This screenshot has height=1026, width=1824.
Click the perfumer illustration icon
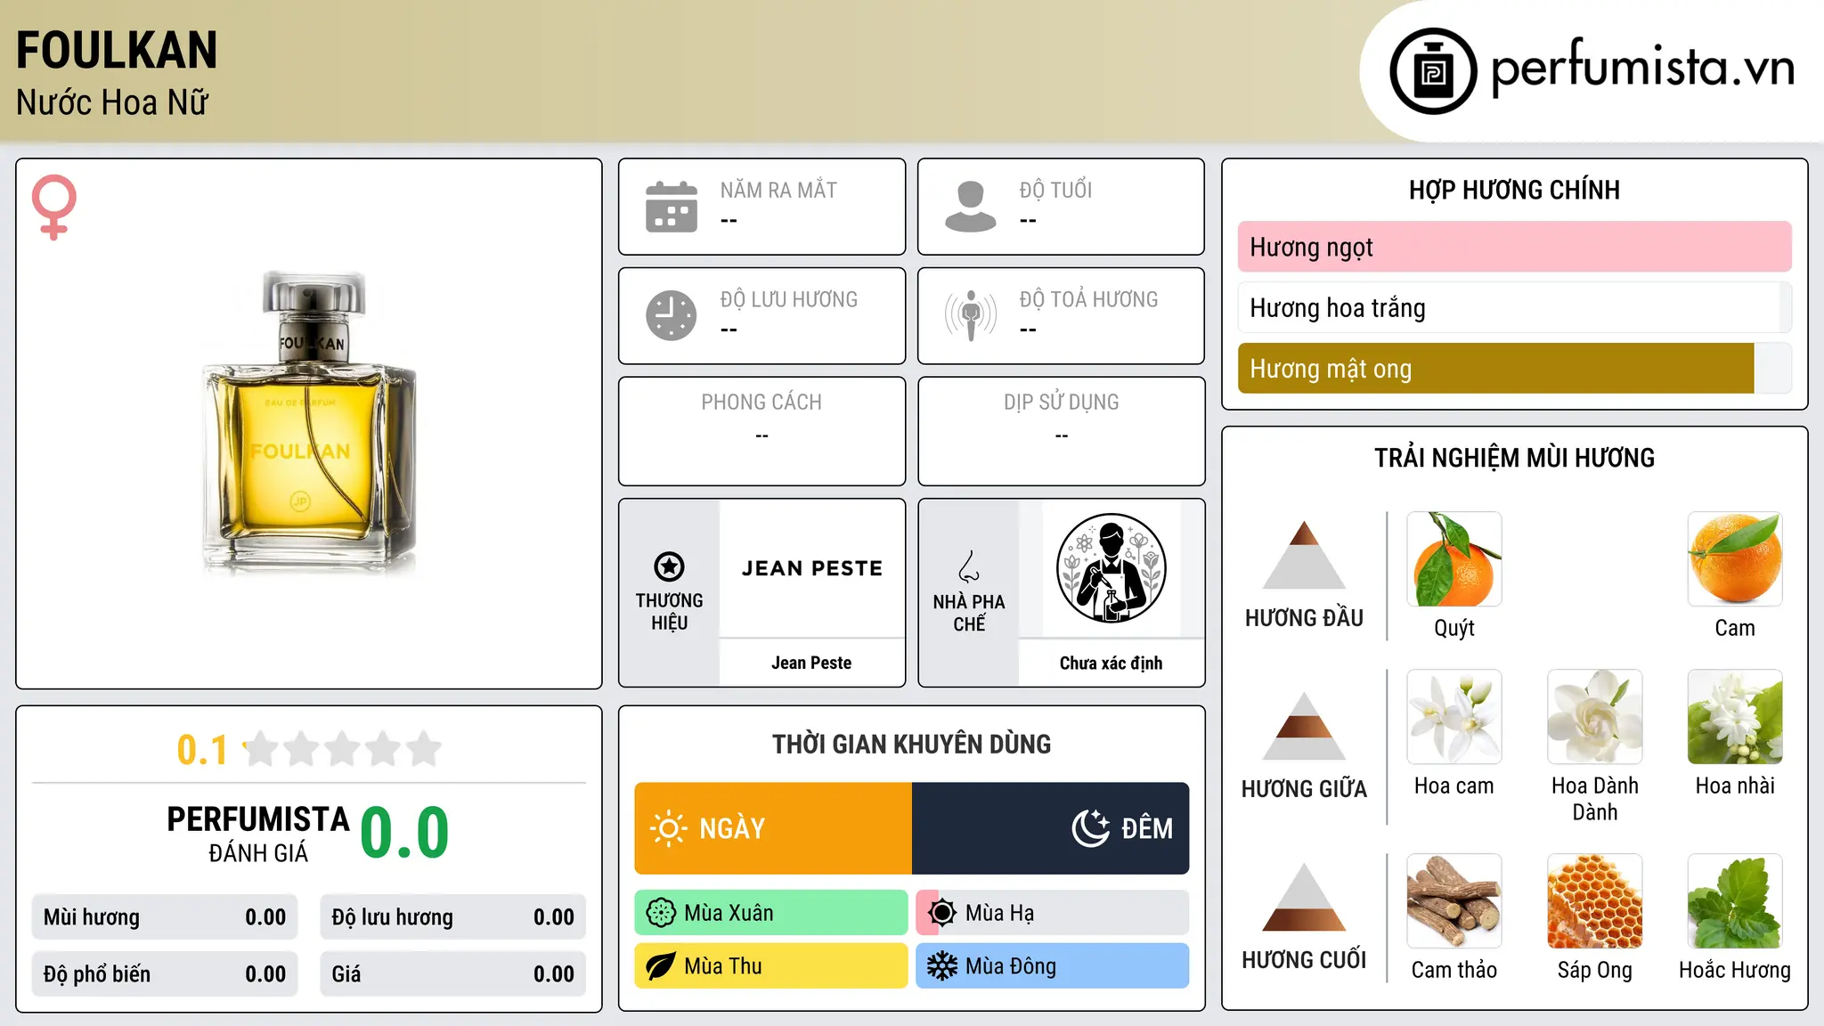1111,568
